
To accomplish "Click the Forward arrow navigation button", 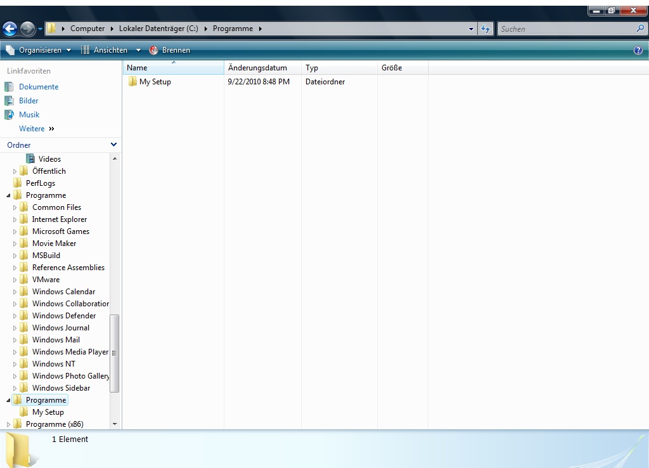I will [28, 29].
